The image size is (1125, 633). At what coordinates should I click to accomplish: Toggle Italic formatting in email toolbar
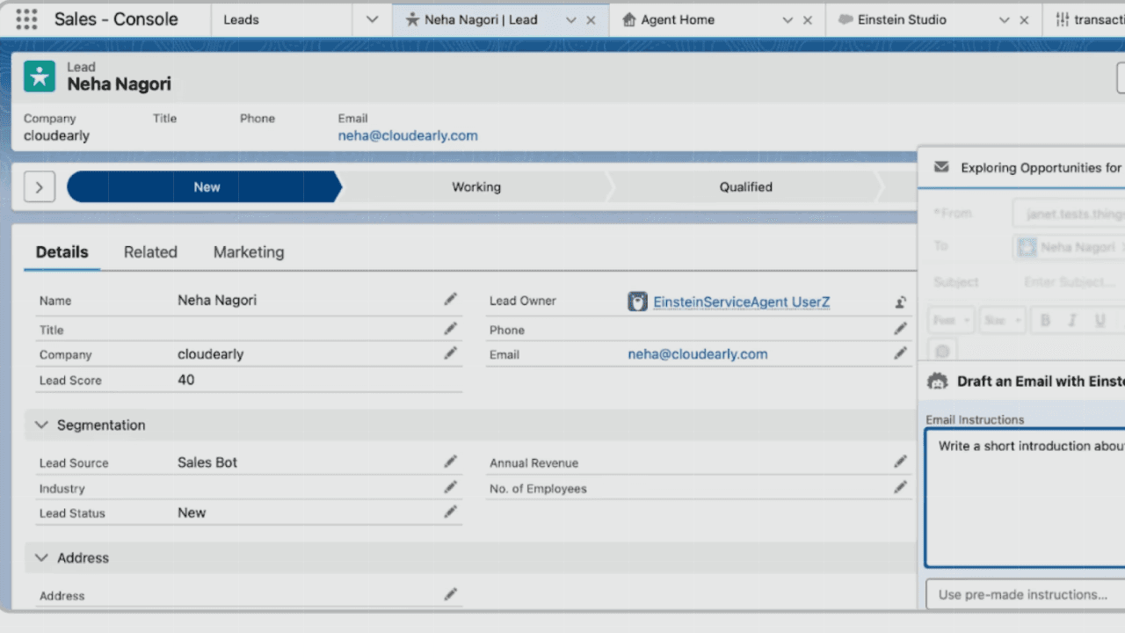(1072, 321)
